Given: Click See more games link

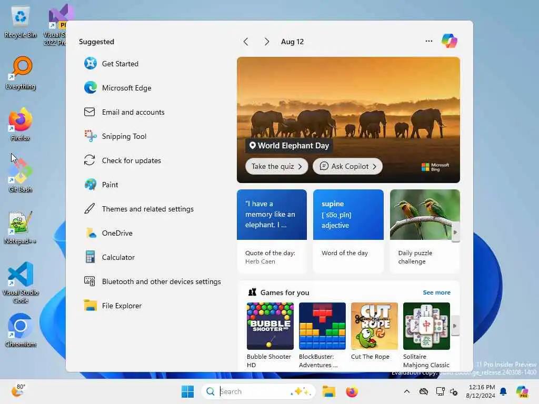Looking at the screenshot, I should point(436,292).
